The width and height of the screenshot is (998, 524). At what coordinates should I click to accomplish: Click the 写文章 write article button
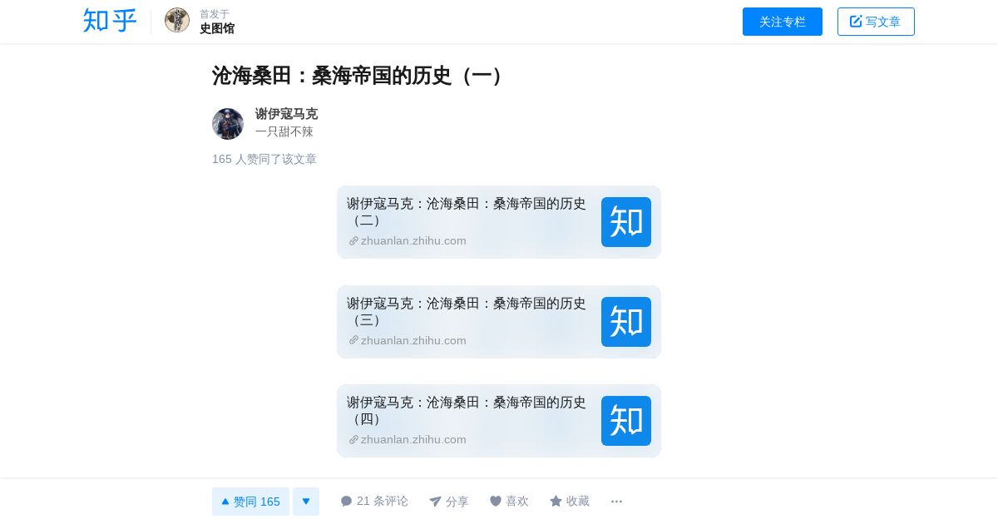[876, 22]
